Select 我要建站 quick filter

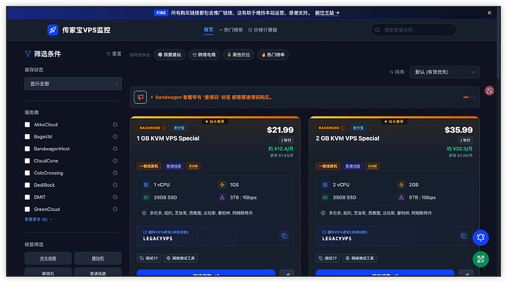pos(170,55)
